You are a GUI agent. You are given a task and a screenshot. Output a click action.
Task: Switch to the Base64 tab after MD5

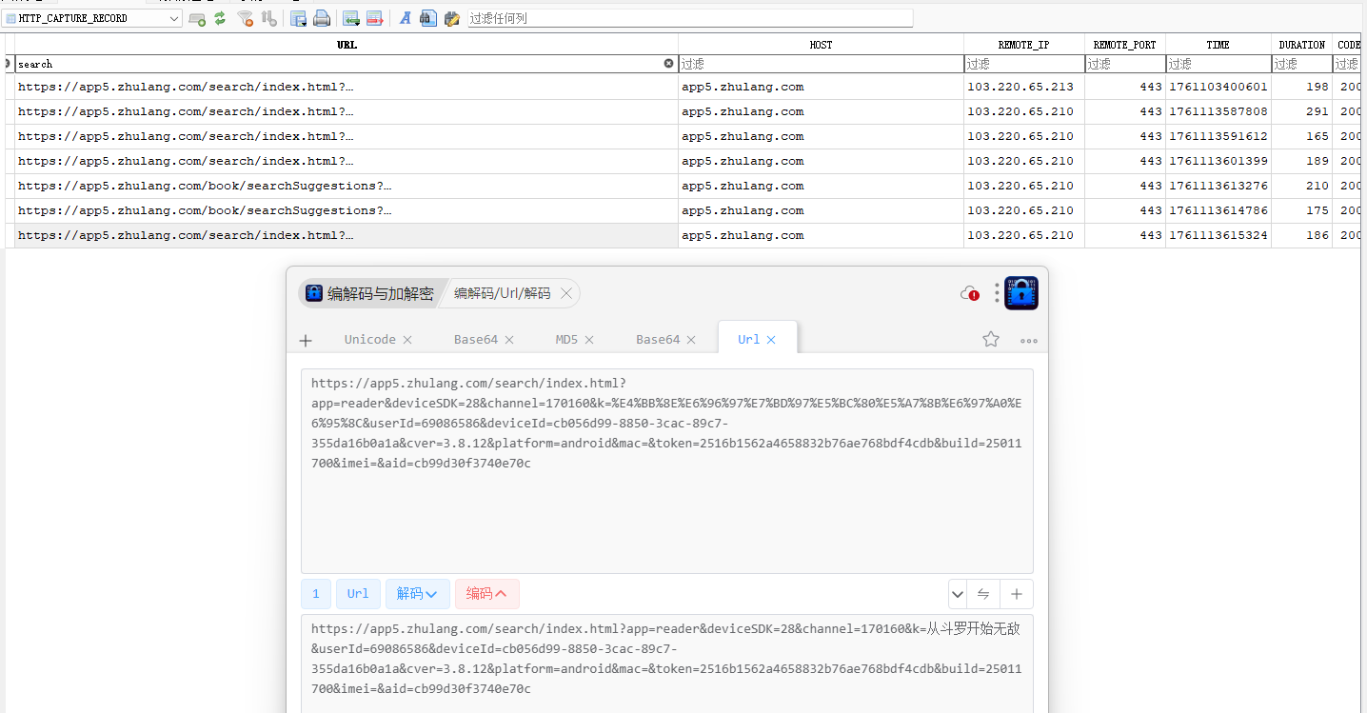point(658,340)
